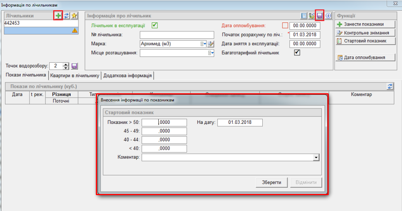Switch to the Квартири в лічильнику tab
The width and height of the screenshot is (402, 211).
75,75
